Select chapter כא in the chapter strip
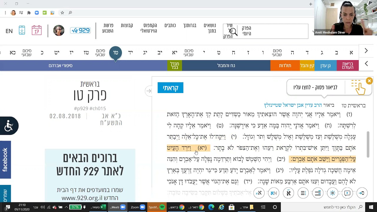Screen dimensions: 377x212 [x=13, y=53]
